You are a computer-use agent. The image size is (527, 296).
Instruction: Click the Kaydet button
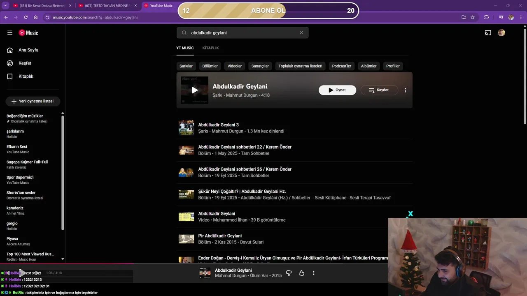[x=379, y=90]
